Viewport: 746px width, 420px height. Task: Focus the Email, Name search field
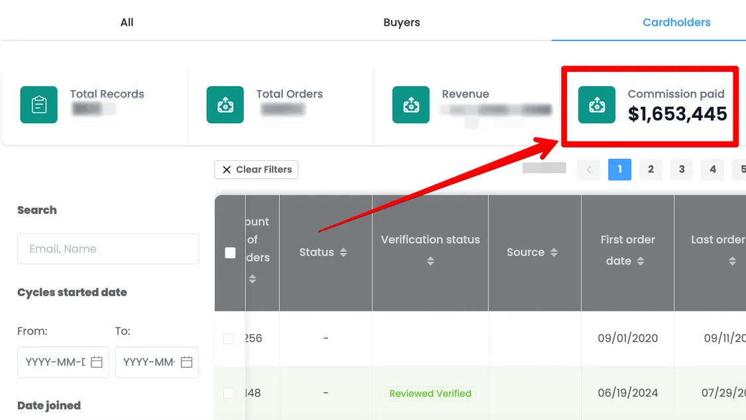pos(108,249)
